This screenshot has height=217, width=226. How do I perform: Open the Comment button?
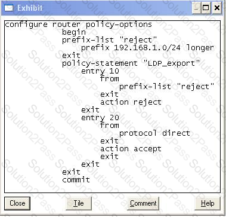pyautogui.click(x=143, y=203)
